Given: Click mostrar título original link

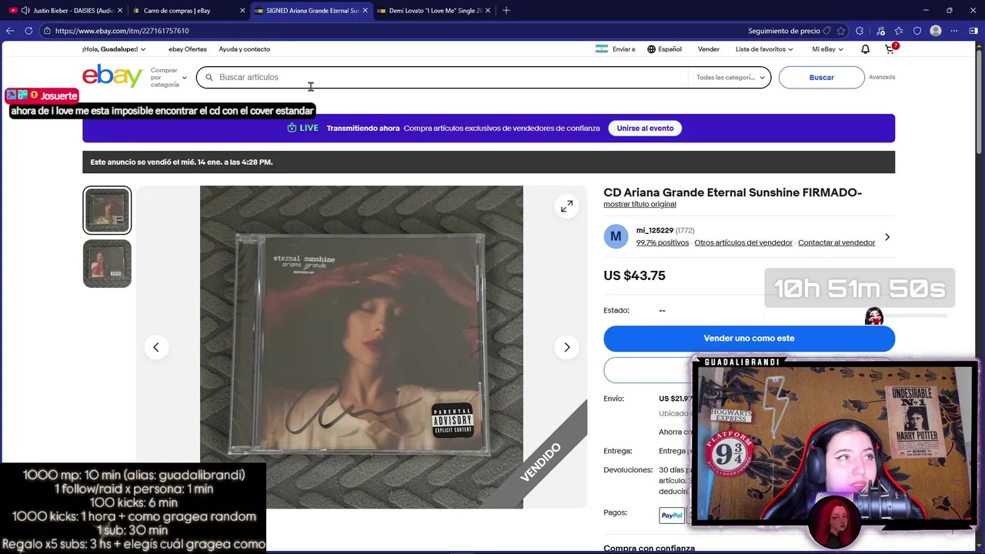Looking at the screenshot, I should (x=639, y=205).
